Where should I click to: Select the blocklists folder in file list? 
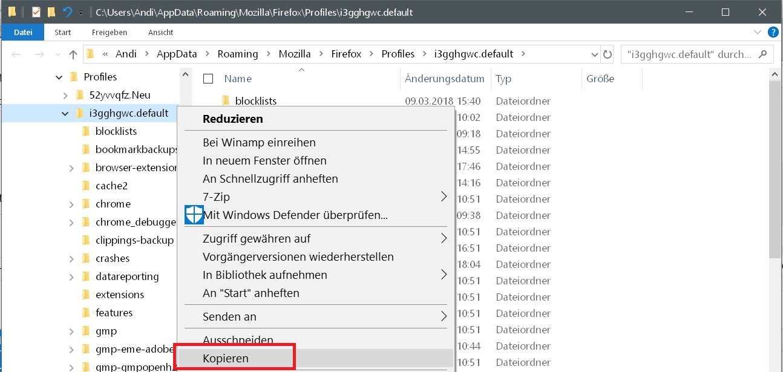[x=256, y=101]
